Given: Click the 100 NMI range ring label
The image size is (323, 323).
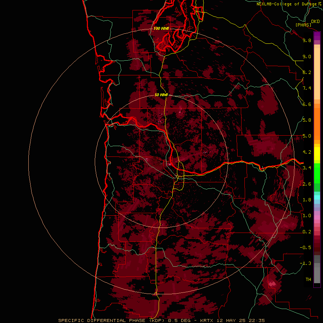Looking at the screenshot, I should 161,28.
